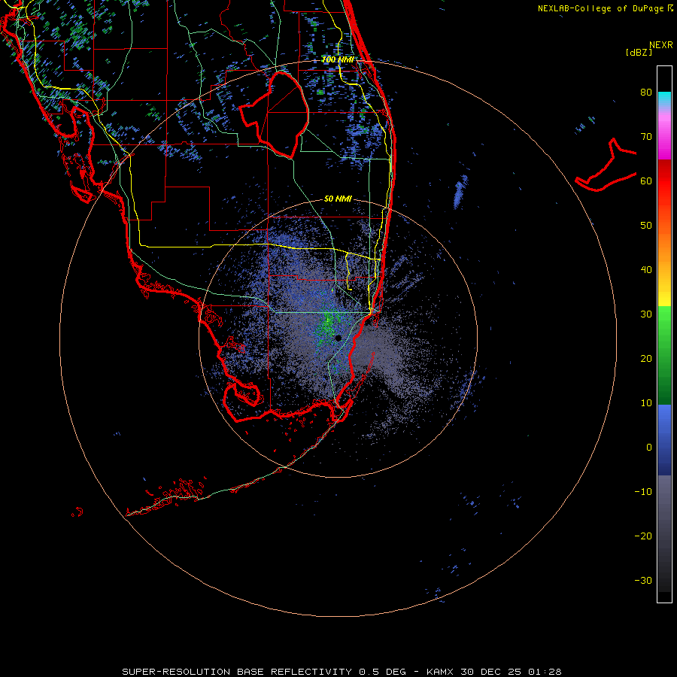
Task: Click the 30 dBZ scale value
Action: pos(646,314)
